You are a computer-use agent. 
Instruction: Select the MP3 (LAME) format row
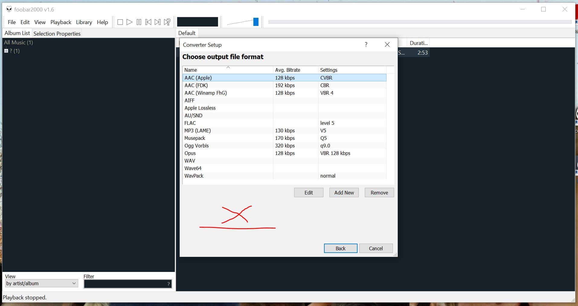coord(284,131)
